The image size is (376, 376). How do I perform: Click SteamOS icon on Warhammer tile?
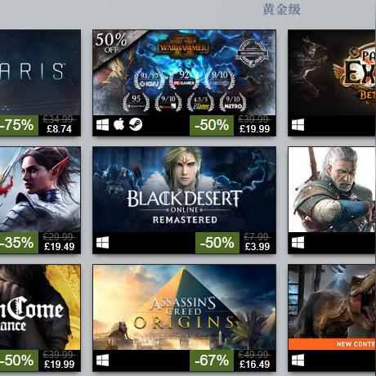(136, 124)
